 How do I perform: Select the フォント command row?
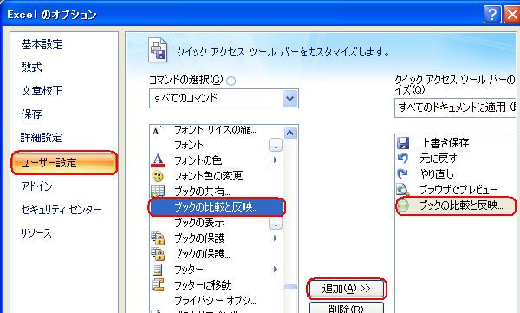coord(216,145)
